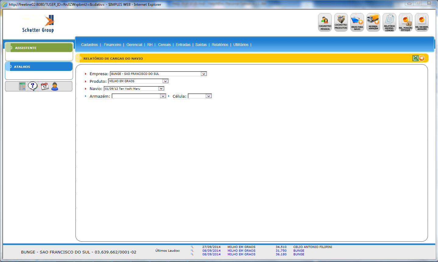The height and width of the screenshot is (262, 438).
Task: Open the calculator icon in sidebar
Action: click(22, 86)
